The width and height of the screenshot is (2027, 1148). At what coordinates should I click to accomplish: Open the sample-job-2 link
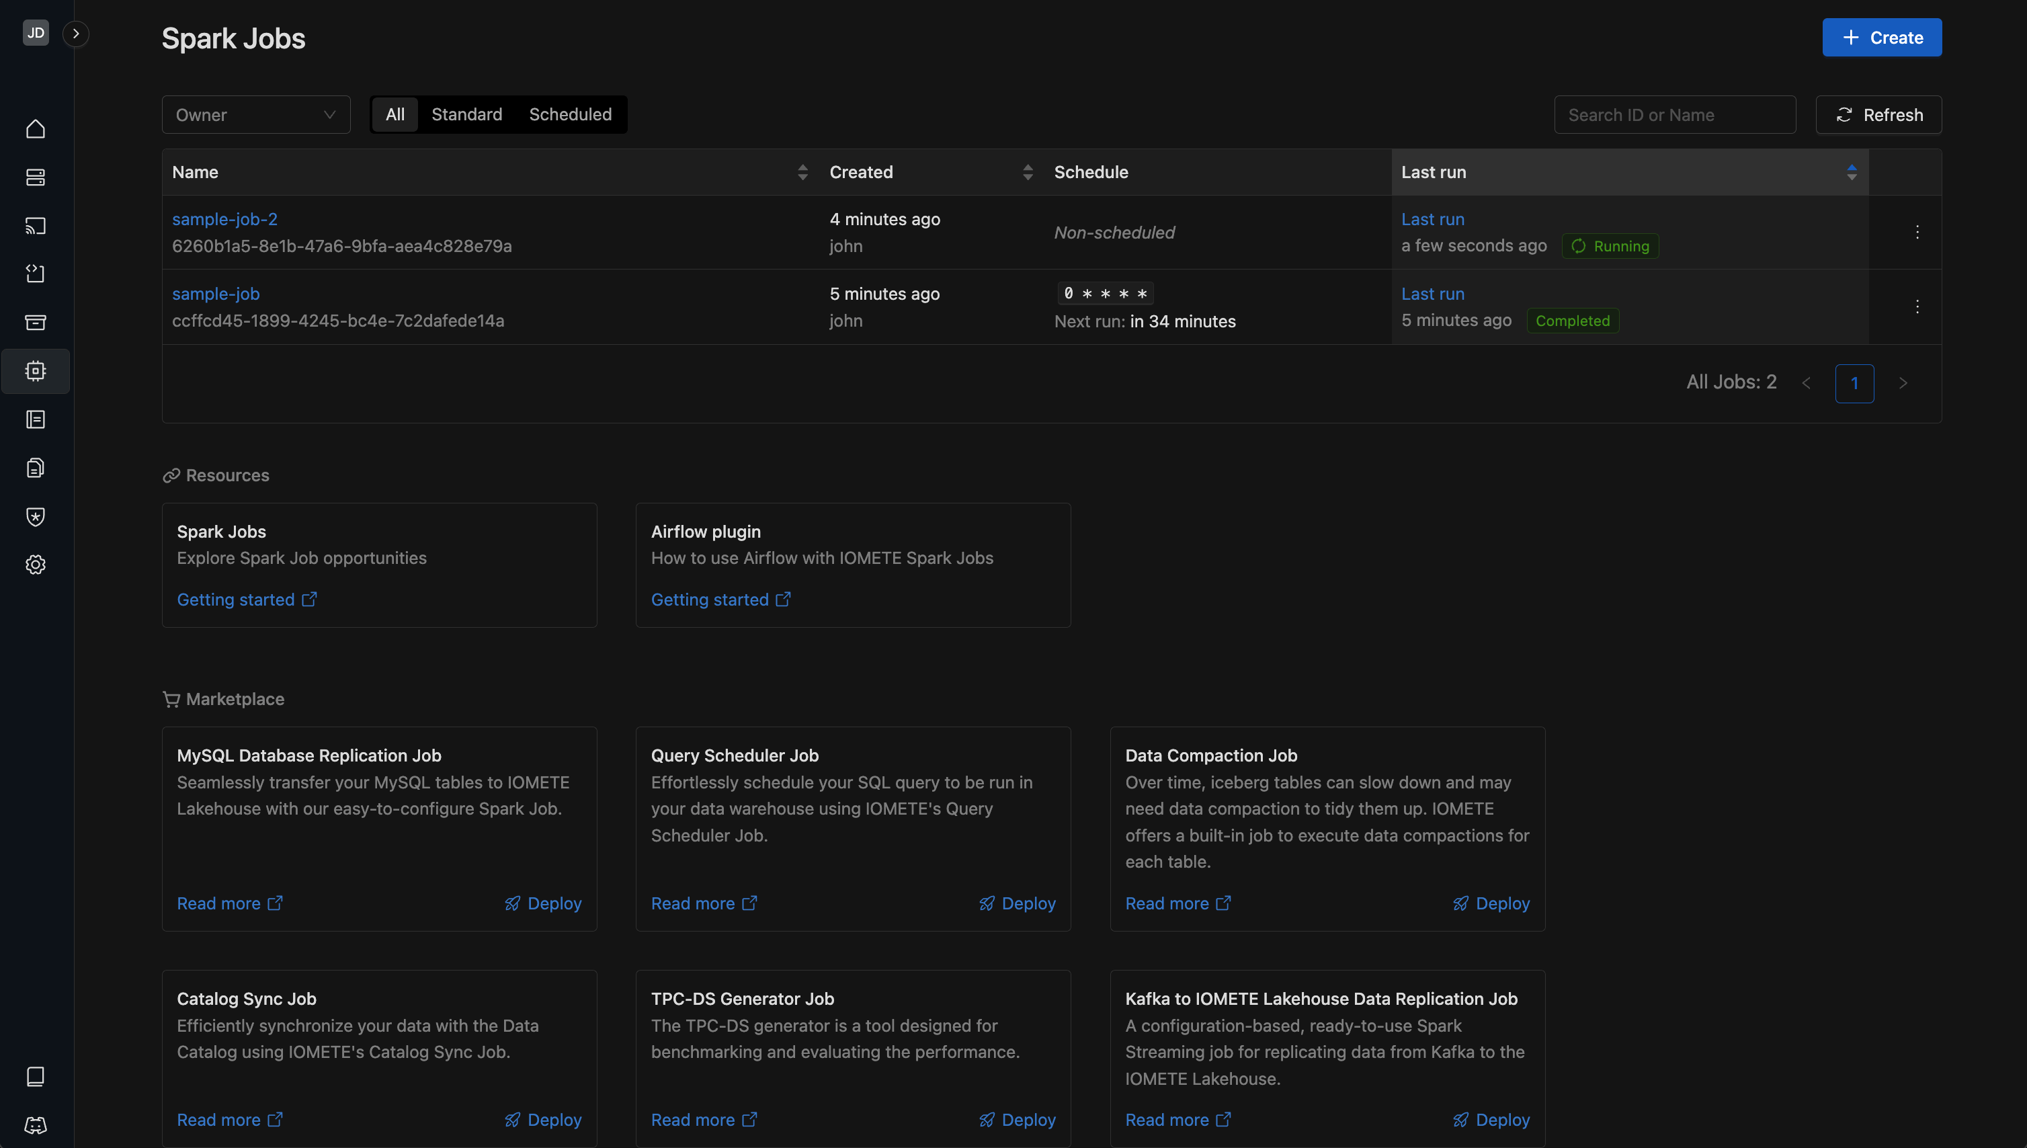click(x=224, y=219)
